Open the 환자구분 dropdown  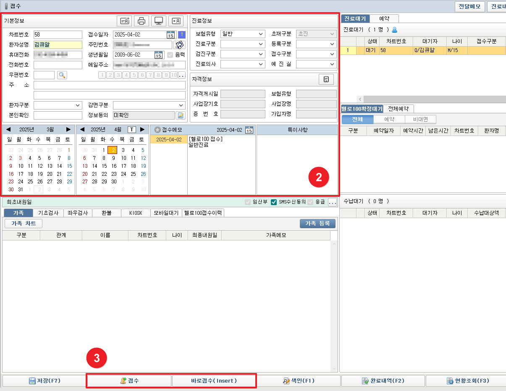point(58,105)
